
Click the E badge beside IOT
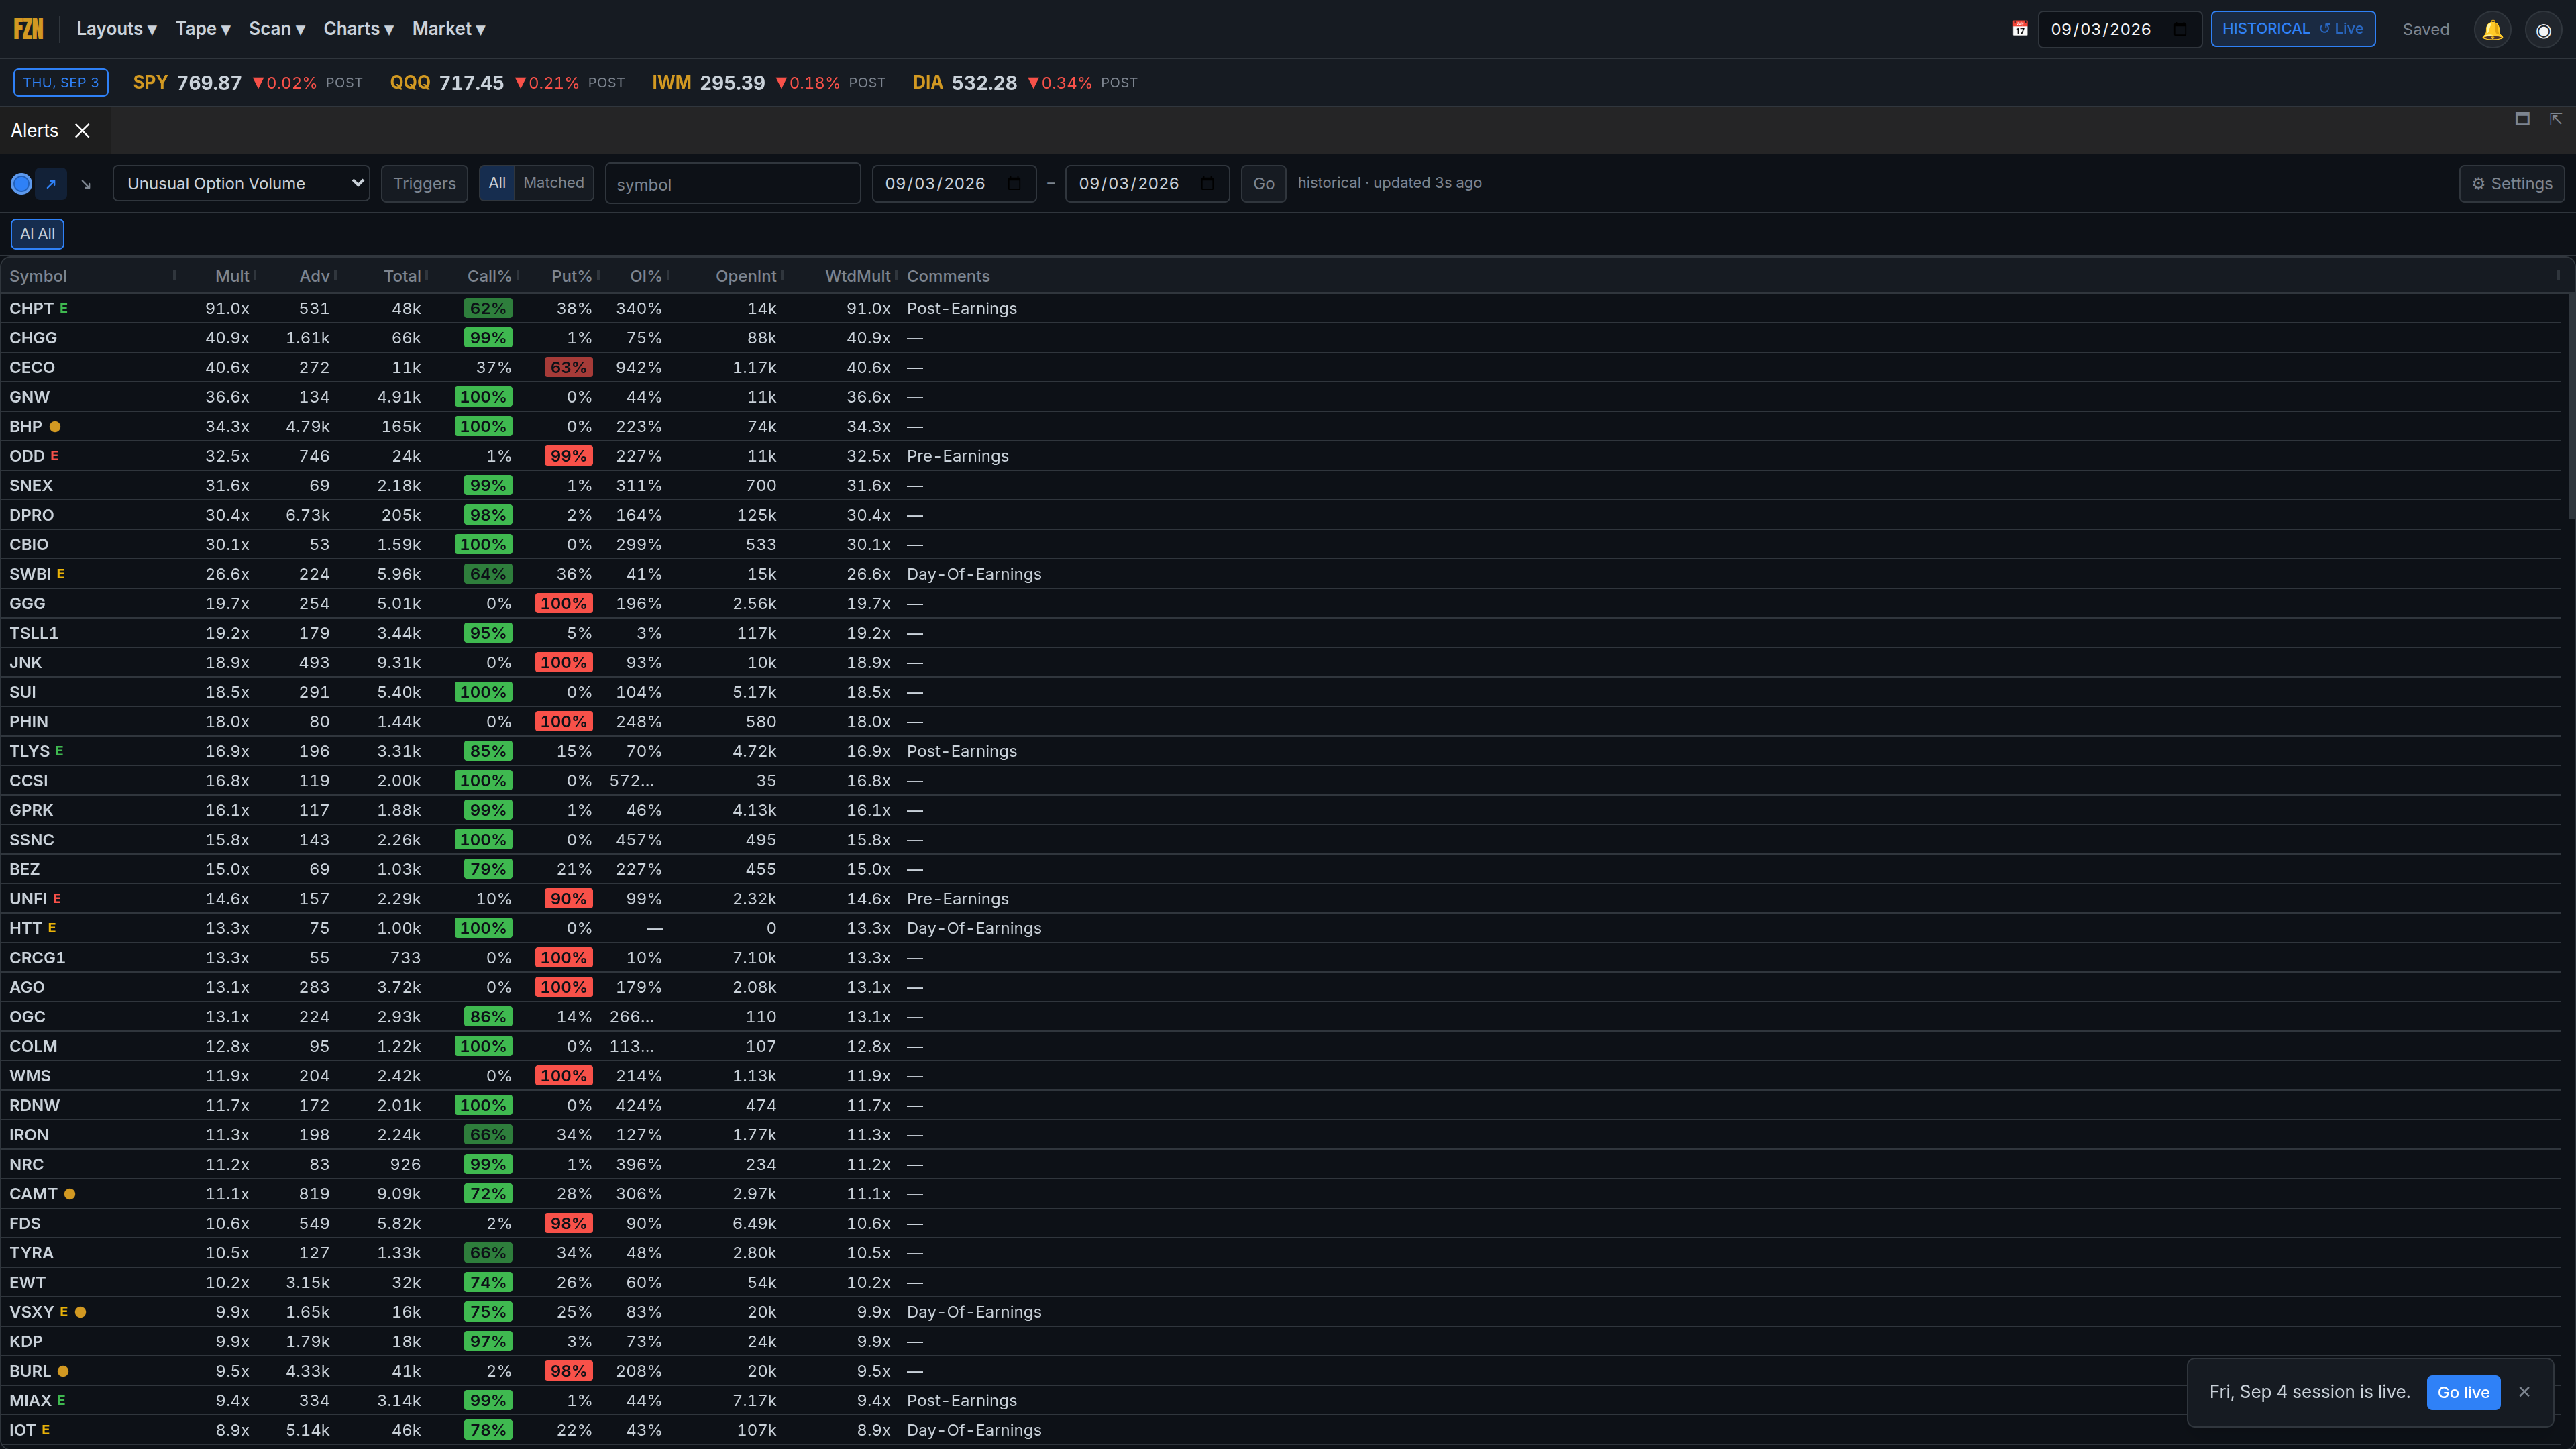pyautogui.click(x=46, y=1430)
